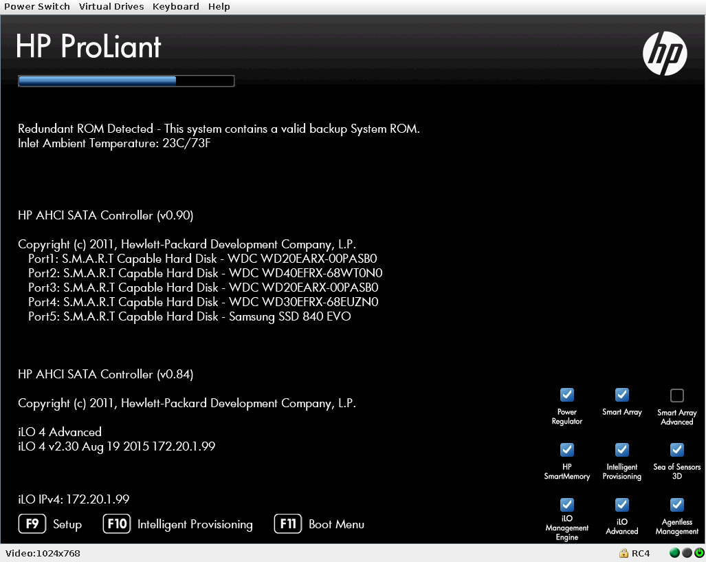This screenshot has height=562, width=706.
Task: Click the blue POST progress bar
Action: pos(126,81)
